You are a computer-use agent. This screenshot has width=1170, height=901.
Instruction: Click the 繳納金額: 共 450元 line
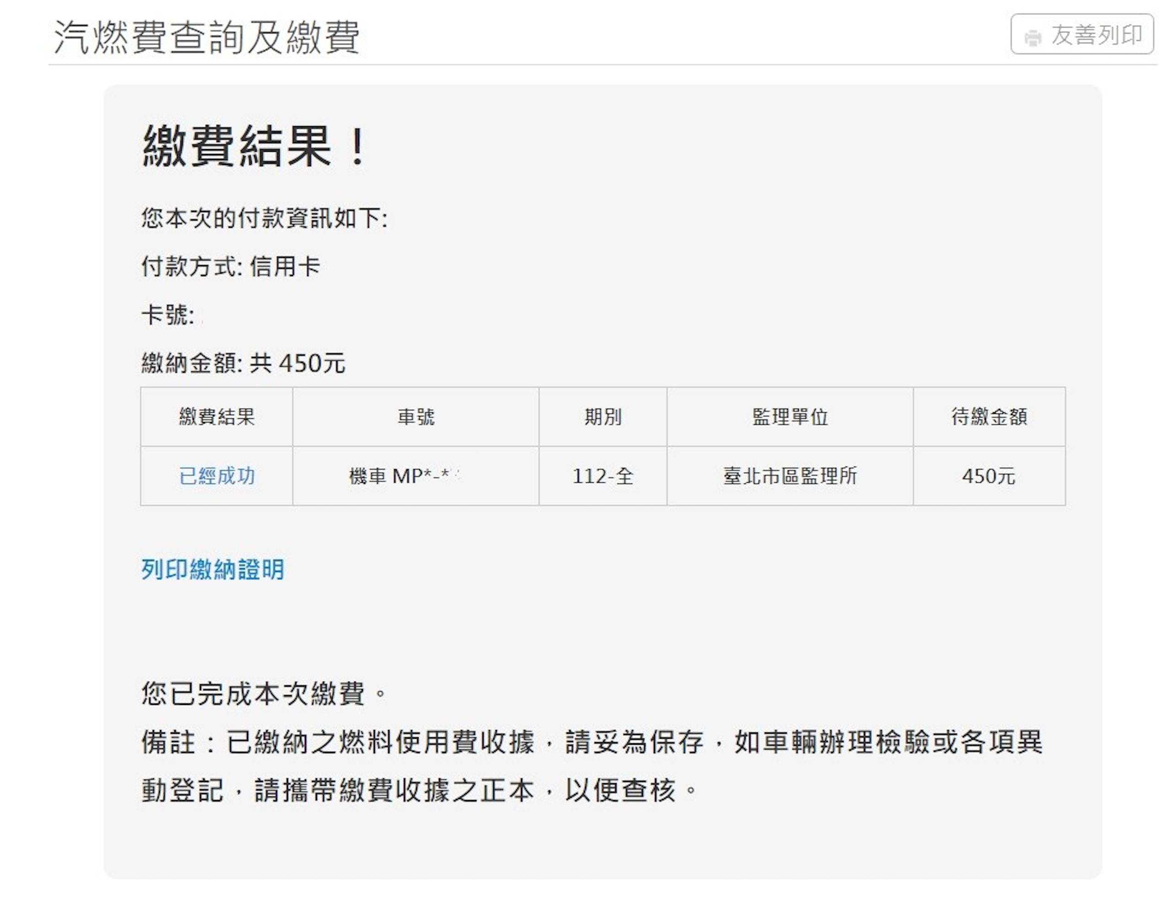243,363
